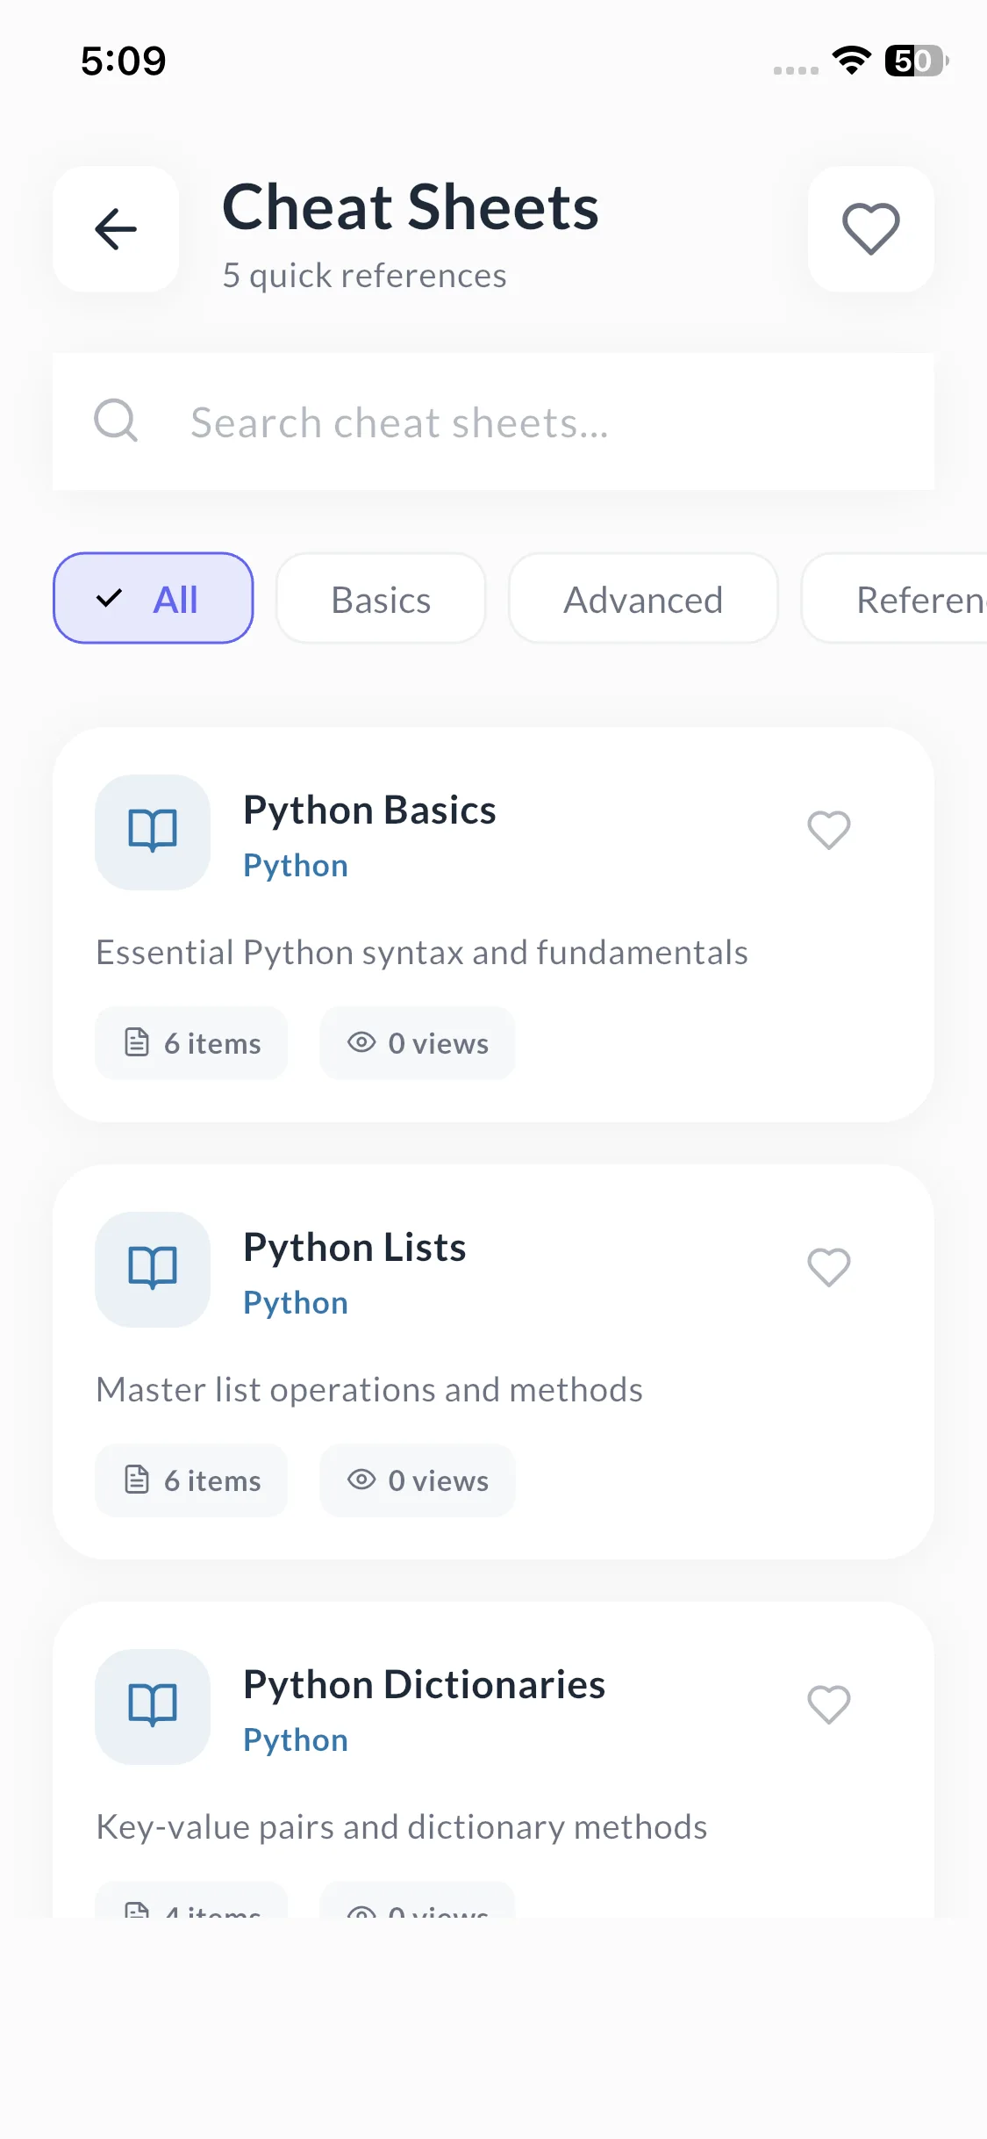Favorite the Python Dictionaries cheat sheet
Viewport: 987px width, 2139px height.
[828, 1704]
